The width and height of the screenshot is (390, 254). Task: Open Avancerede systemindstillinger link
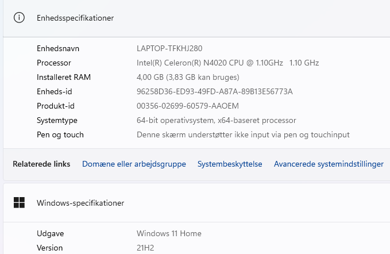coord(329,164)
